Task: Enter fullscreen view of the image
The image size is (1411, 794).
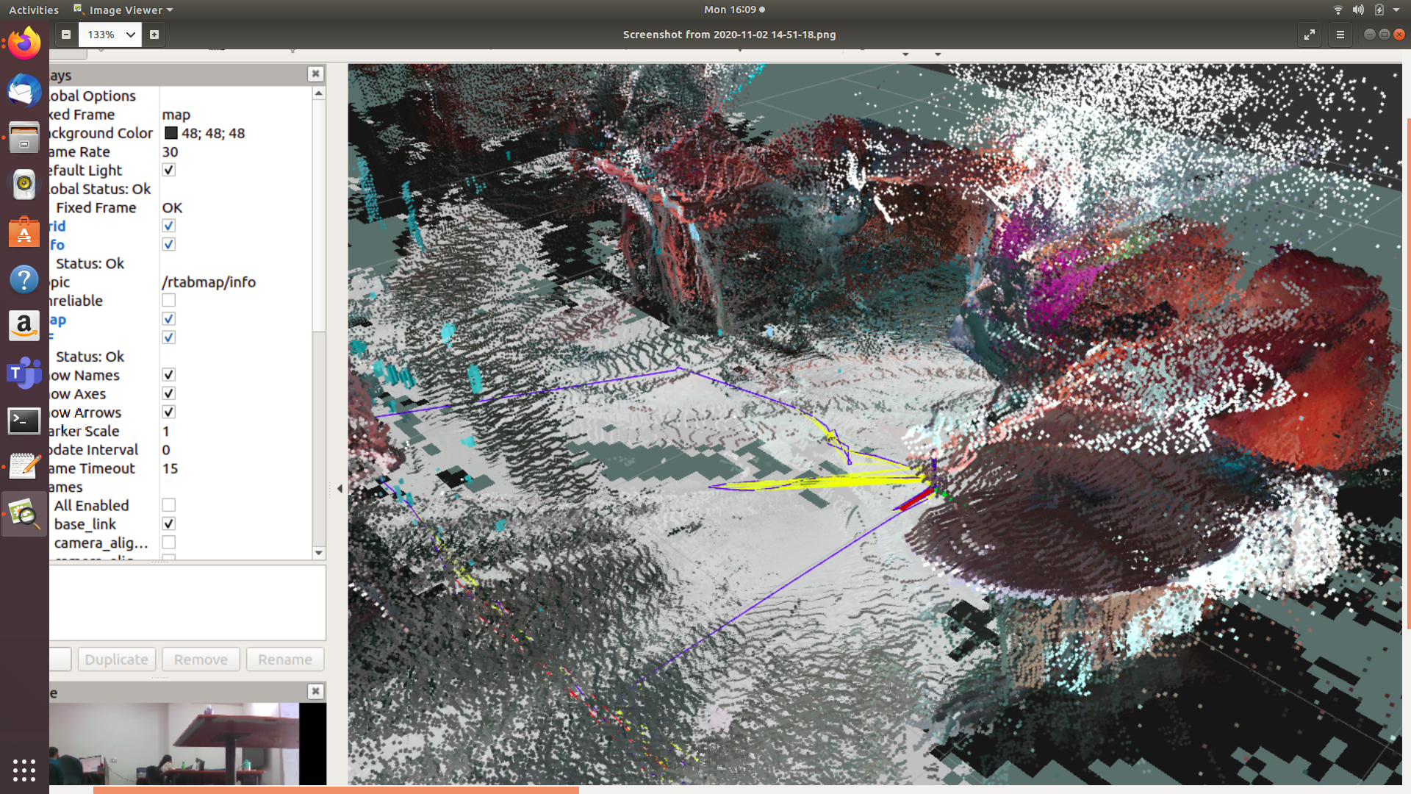Action: 1310,35
